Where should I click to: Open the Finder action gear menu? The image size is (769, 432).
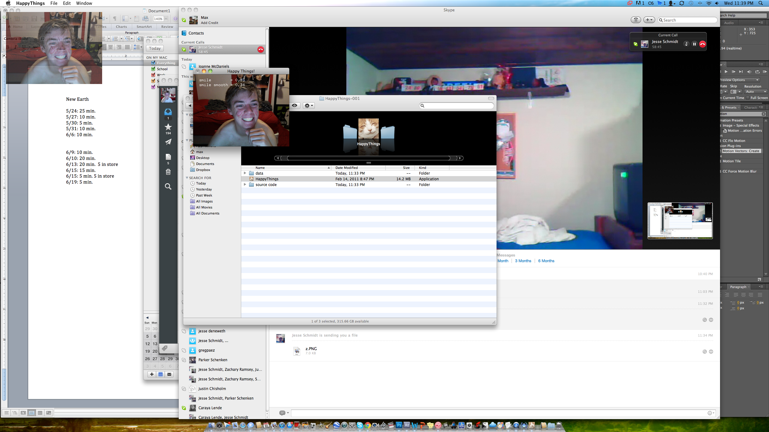(x=309, y=106)
